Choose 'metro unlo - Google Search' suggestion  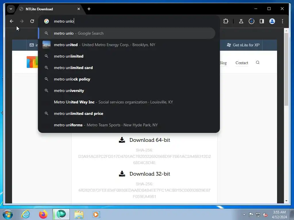(x=127, y=33)
